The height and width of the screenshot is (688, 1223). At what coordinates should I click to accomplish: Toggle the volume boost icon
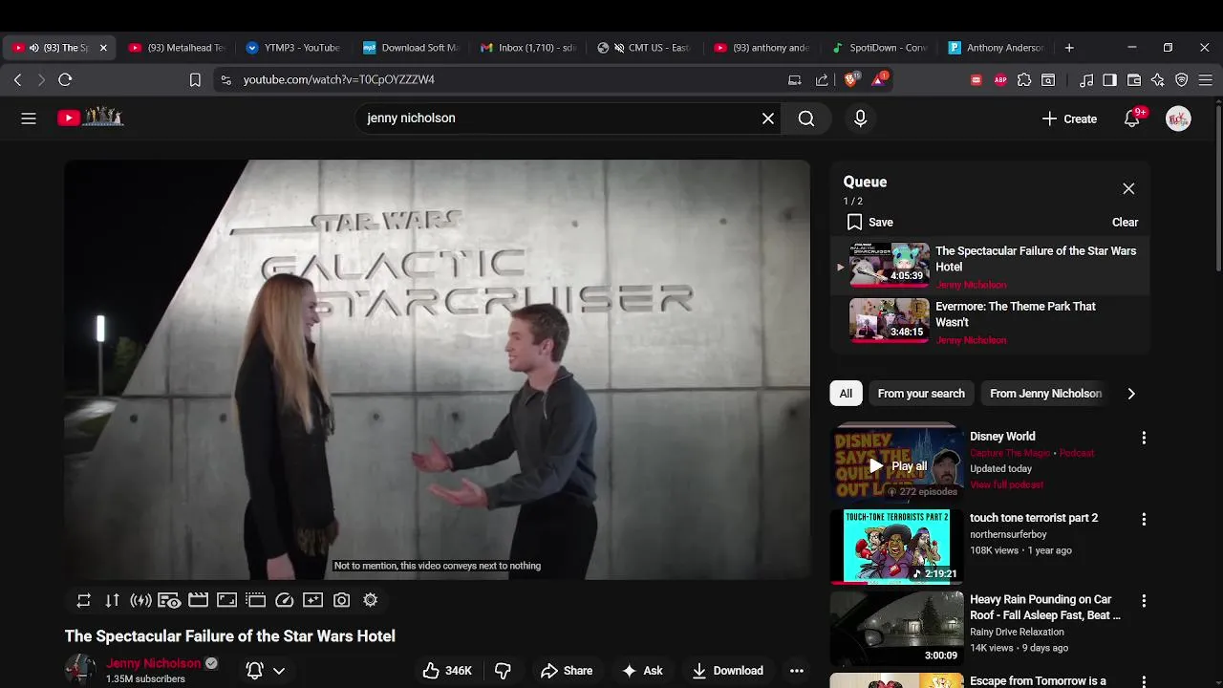click(x=141, y=600)
